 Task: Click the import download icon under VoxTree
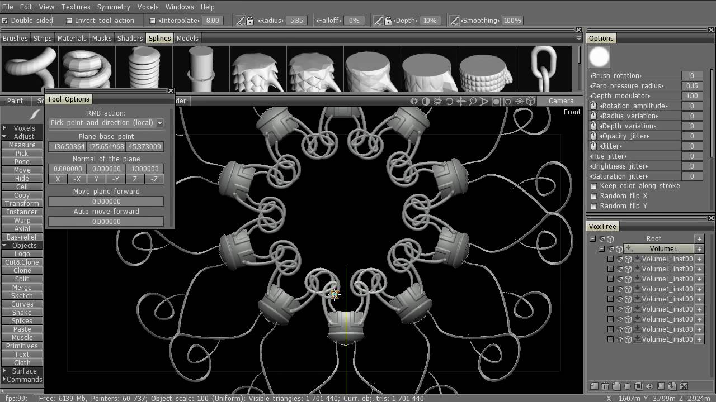tap(672, 386)
